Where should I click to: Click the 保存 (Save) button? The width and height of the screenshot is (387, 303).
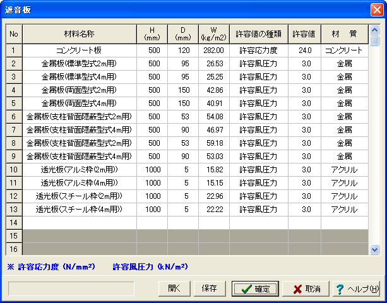[x=210, y=288]
